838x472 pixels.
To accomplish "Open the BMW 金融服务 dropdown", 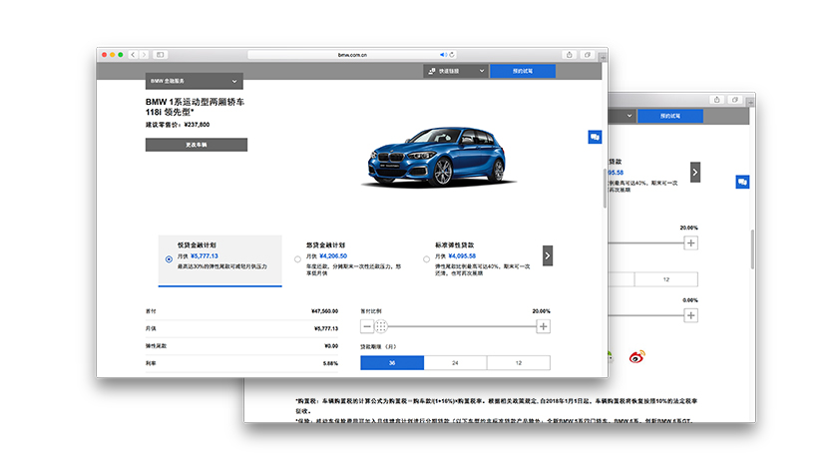I will point(194,81).
